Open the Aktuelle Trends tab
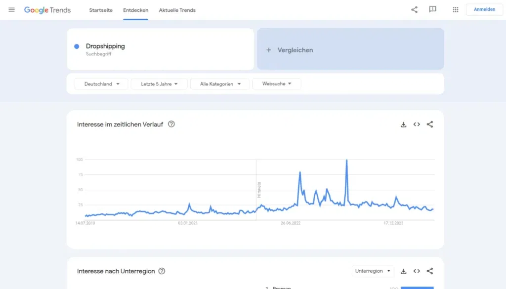506x289 pixels. (x=177, y=9)
